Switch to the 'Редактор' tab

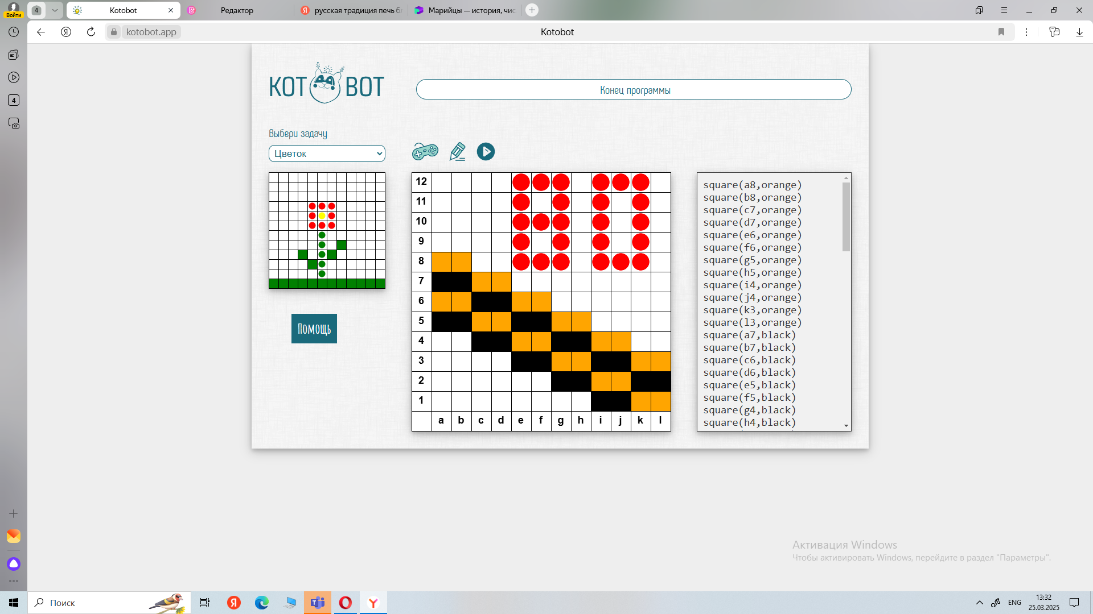coord(237,10)
